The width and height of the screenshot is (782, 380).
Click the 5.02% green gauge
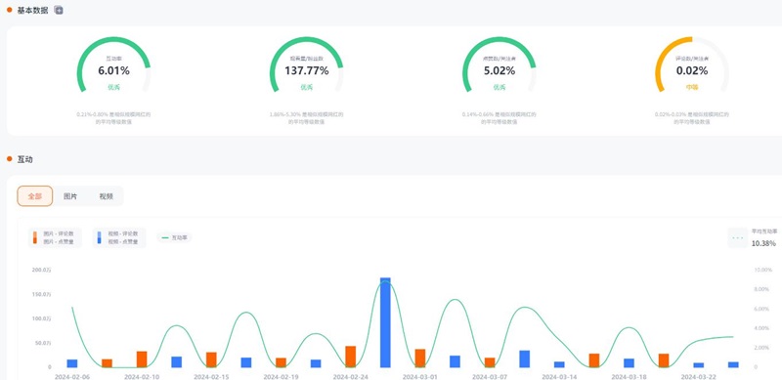(500, 64)
